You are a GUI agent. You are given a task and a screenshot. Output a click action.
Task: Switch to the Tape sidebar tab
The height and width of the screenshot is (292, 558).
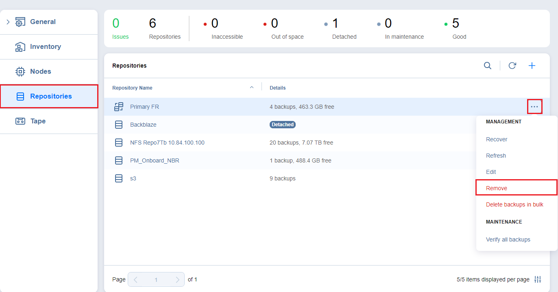38,121
